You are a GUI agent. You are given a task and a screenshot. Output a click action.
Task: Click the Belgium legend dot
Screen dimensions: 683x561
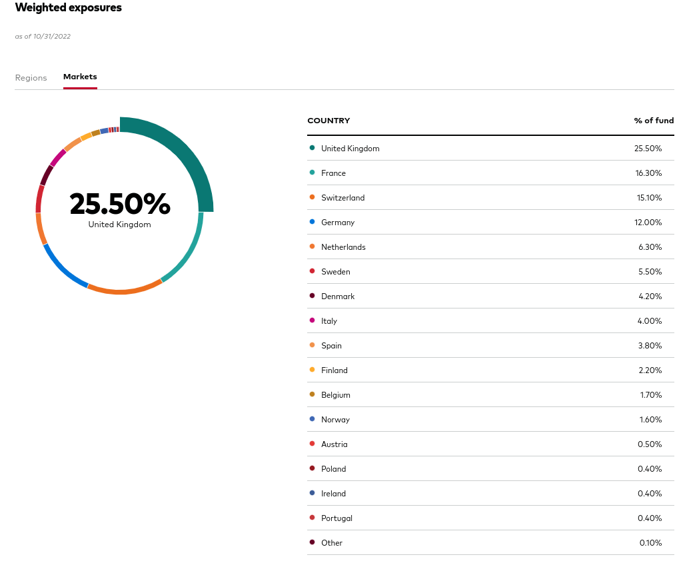(312, 394)
